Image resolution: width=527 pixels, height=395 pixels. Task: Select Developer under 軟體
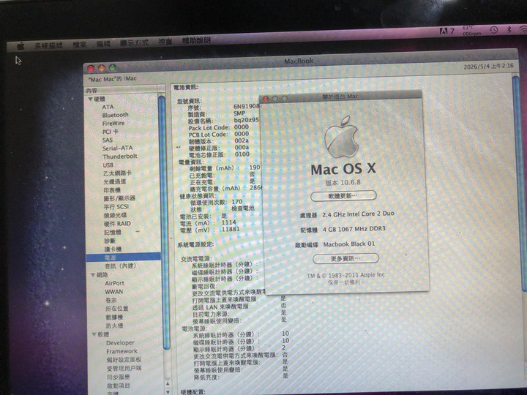[120, 342]
